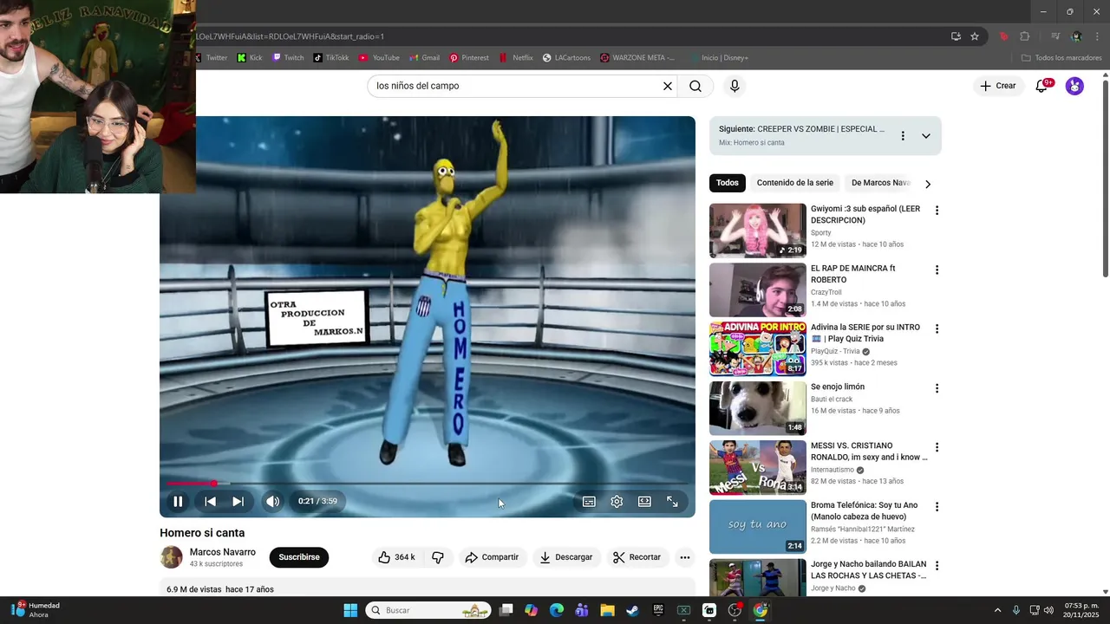This screenshot has width=1110, height=624.
Task: Open the Netflix bookmark
Action: 516,58
